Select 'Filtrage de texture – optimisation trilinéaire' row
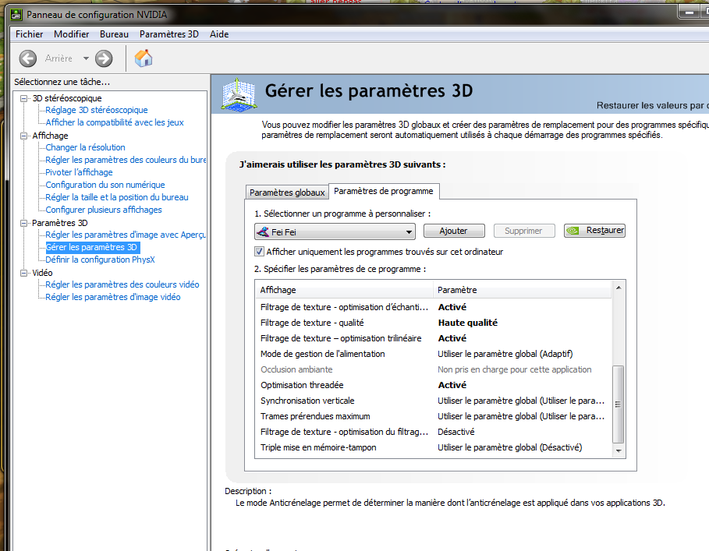 (433, 338)
